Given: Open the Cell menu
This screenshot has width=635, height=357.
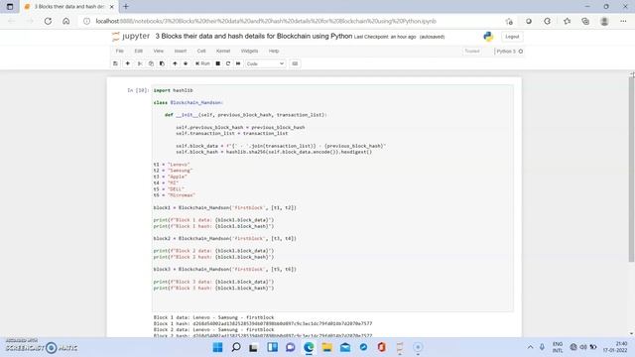Looking at the screenshot, I should pyautogui.click(x=201, y=51).
